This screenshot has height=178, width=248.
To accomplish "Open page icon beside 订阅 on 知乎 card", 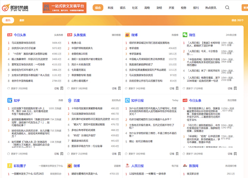I will pyautogui.click(x=62, y=154).
